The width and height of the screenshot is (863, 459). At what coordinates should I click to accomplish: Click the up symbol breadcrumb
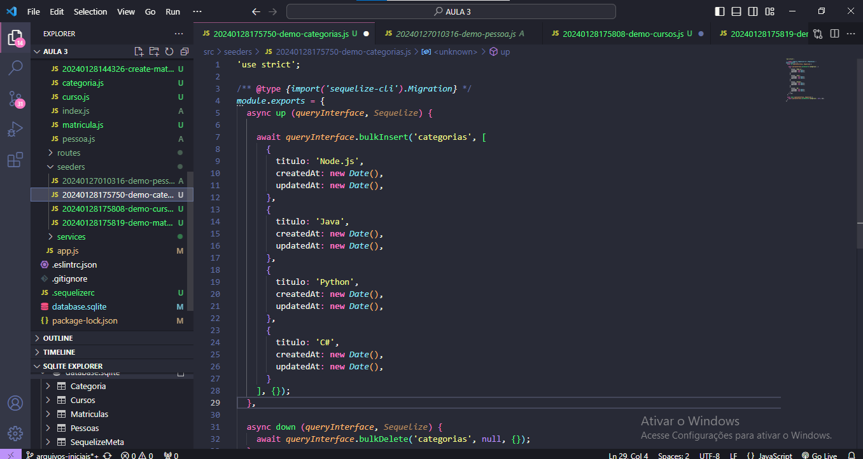[500, 51]
